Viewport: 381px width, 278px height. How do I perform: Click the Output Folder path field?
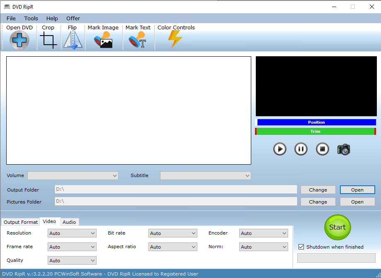click(x=176, y=189)
